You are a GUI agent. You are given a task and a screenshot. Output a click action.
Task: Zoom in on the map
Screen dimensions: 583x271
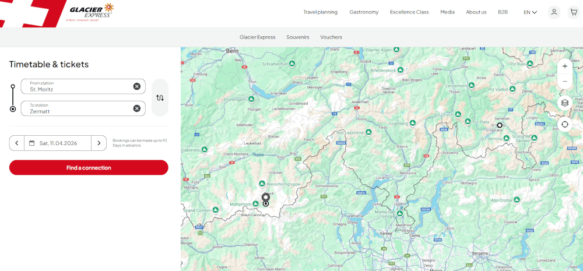pyautogui.click(x=564, y=66)
